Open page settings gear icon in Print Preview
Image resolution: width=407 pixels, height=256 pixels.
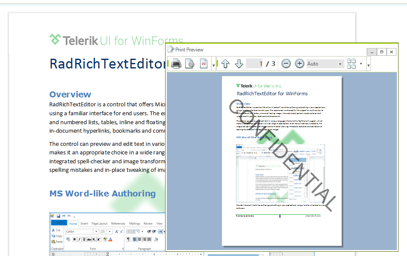pyautogui.click(x=190, y=63)
